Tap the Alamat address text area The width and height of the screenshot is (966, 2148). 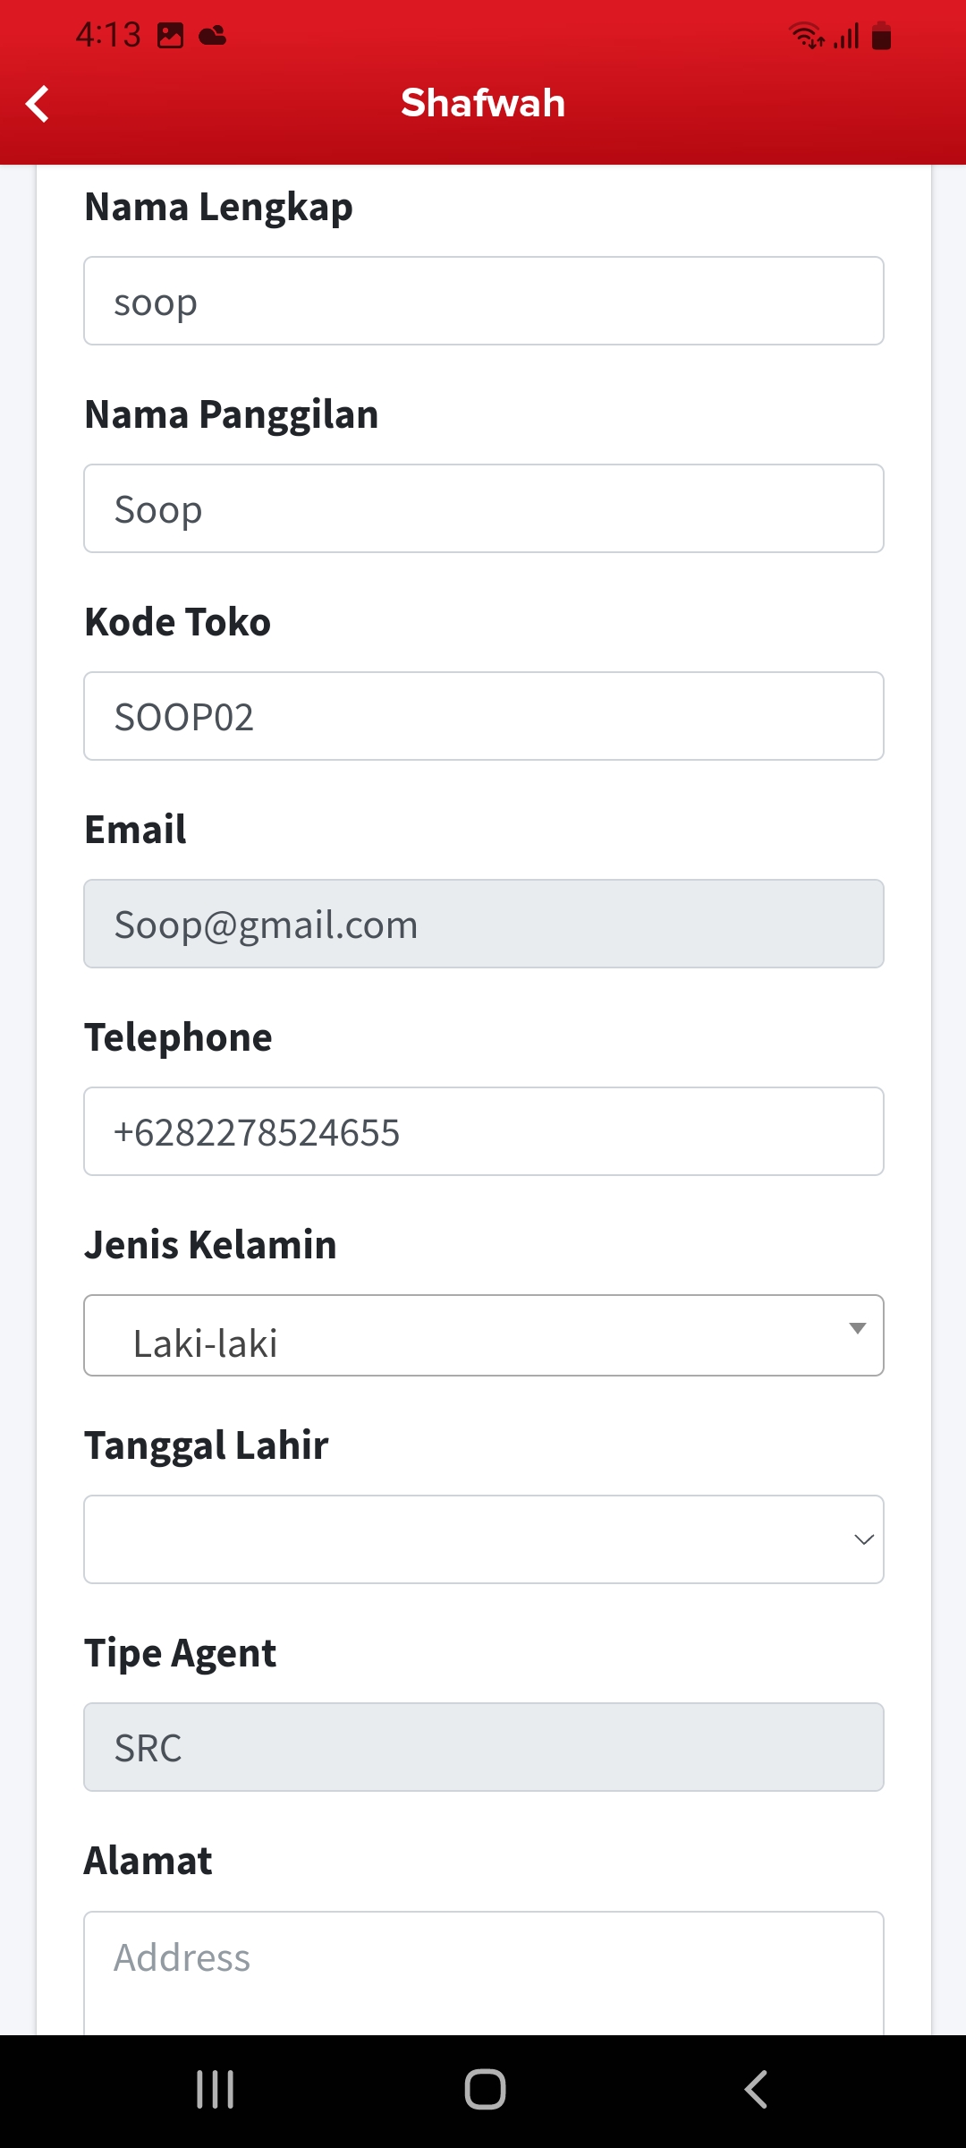483,1969
